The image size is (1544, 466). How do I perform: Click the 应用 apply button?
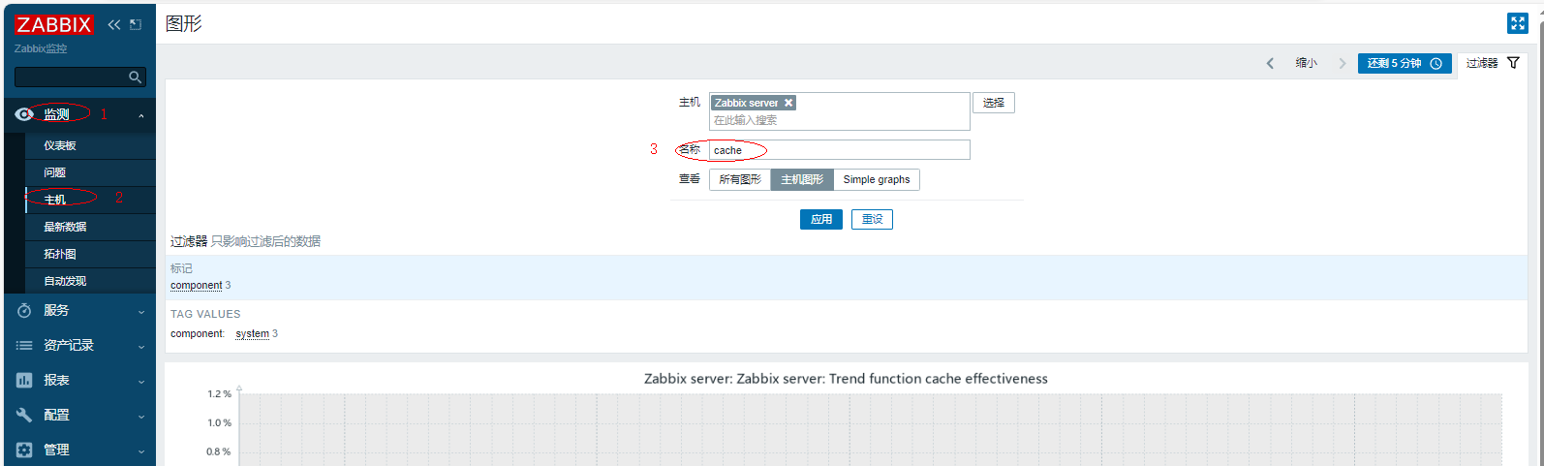(820, 219)
